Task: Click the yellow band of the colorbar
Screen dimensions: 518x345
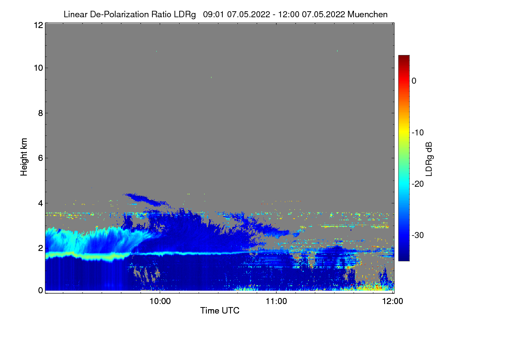Action: pos(404,132)
